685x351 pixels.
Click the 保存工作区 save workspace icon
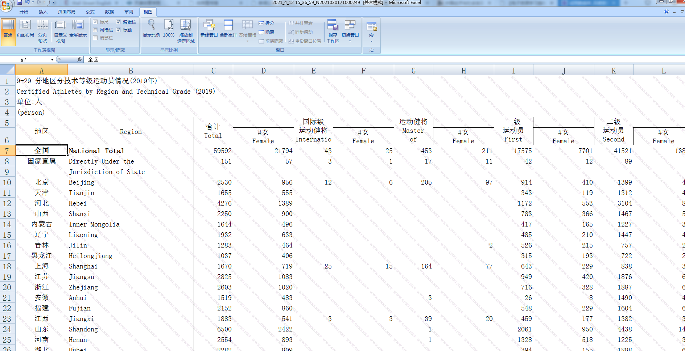[x=333, y=31]
